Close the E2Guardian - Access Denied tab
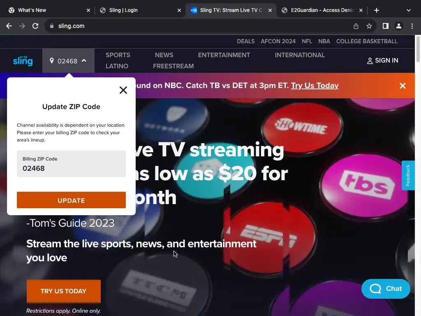Viewport: 421px width, 316px height. tap(361, 10)
